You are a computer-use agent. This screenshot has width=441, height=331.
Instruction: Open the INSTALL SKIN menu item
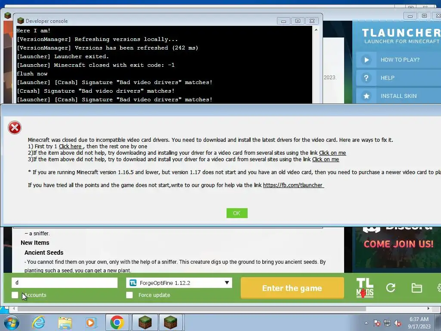coord(398,96)
